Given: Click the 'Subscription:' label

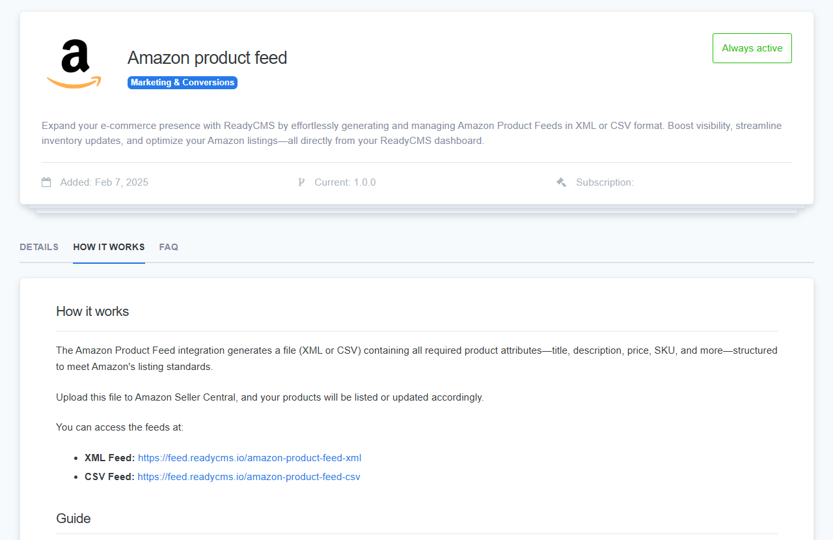Looking at the screenshot, I should point(605,182).
